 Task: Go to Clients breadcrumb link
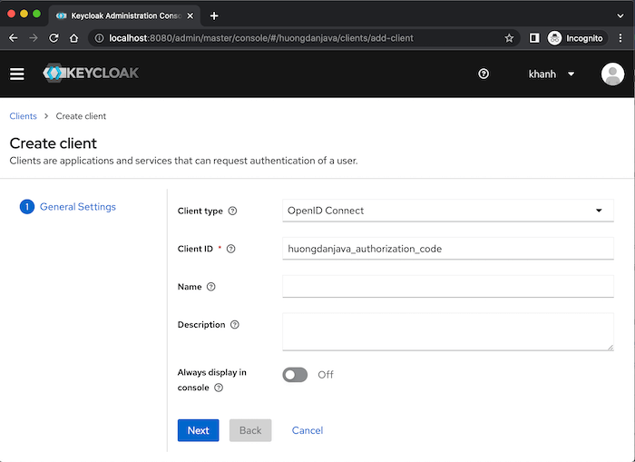(x=23, y=116)
